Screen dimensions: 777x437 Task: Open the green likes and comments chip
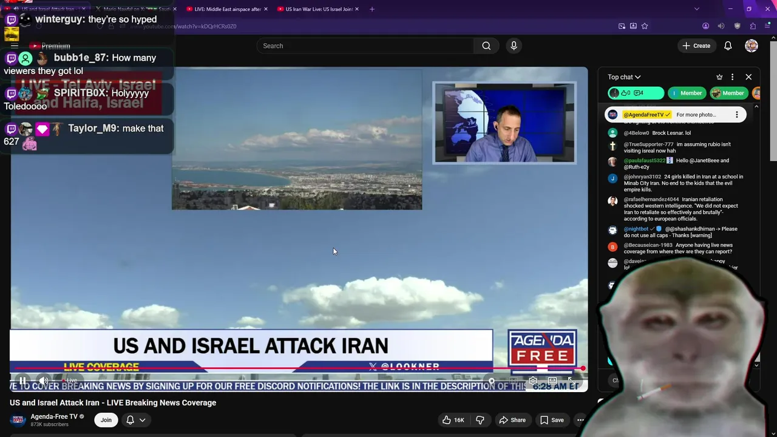pos(636,93)
